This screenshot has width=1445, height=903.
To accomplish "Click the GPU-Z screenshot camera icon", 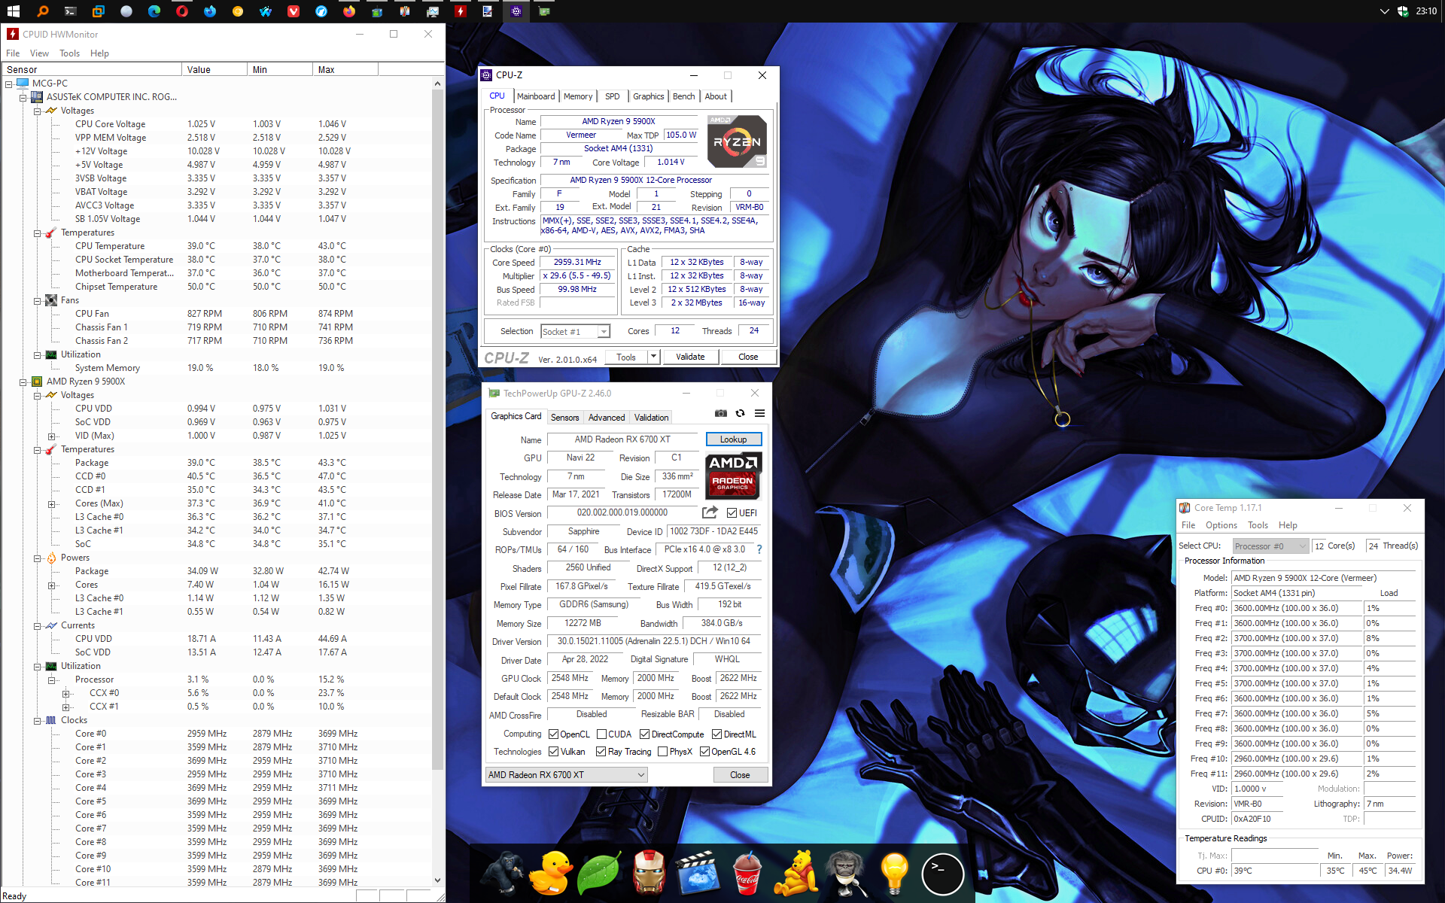I will (720, 413).
